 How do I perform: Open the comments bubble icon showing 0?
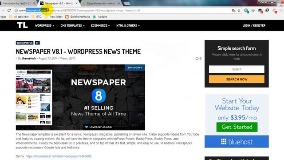pos(198,59)
